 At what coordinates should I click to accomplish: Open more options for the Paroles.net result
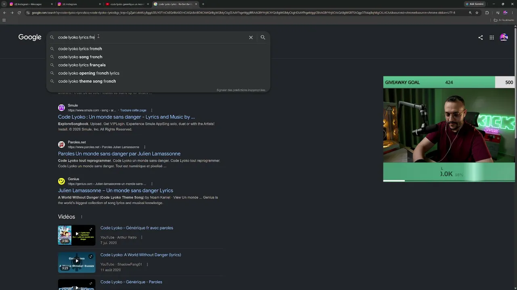(x=145, y=147)
